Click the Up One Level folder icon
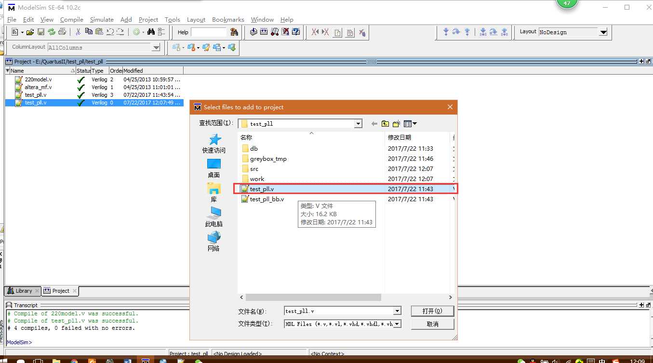This screenshot has height=363, width=653. coord(385,124)
